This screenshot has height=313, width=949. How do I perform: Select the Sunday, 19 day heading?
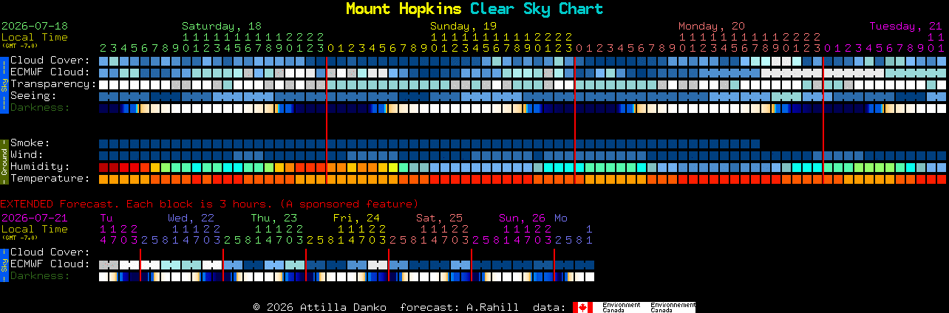463,26
